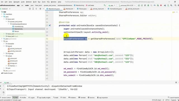
Task: Expand the xml folder
Action: (4, 68)
